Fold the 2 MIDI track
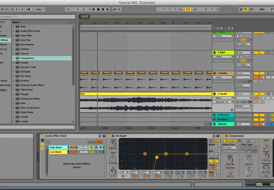This screenshot has width=274, height=190. pyautogui.click(x=214, y=52)
